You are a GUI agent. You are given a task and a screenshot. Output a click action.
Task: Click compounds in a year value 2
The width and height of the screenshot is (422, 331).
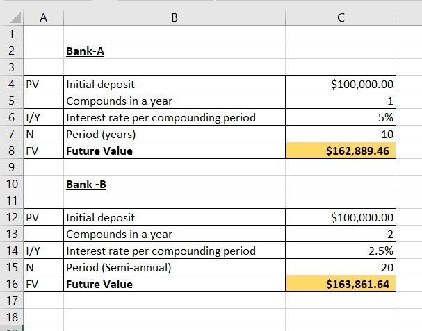[341, 234]
